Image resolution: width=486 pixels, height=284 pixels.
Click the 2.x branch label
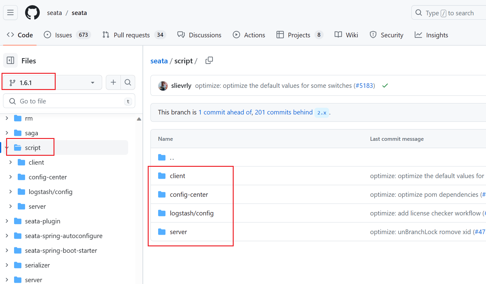pos(322,113)
